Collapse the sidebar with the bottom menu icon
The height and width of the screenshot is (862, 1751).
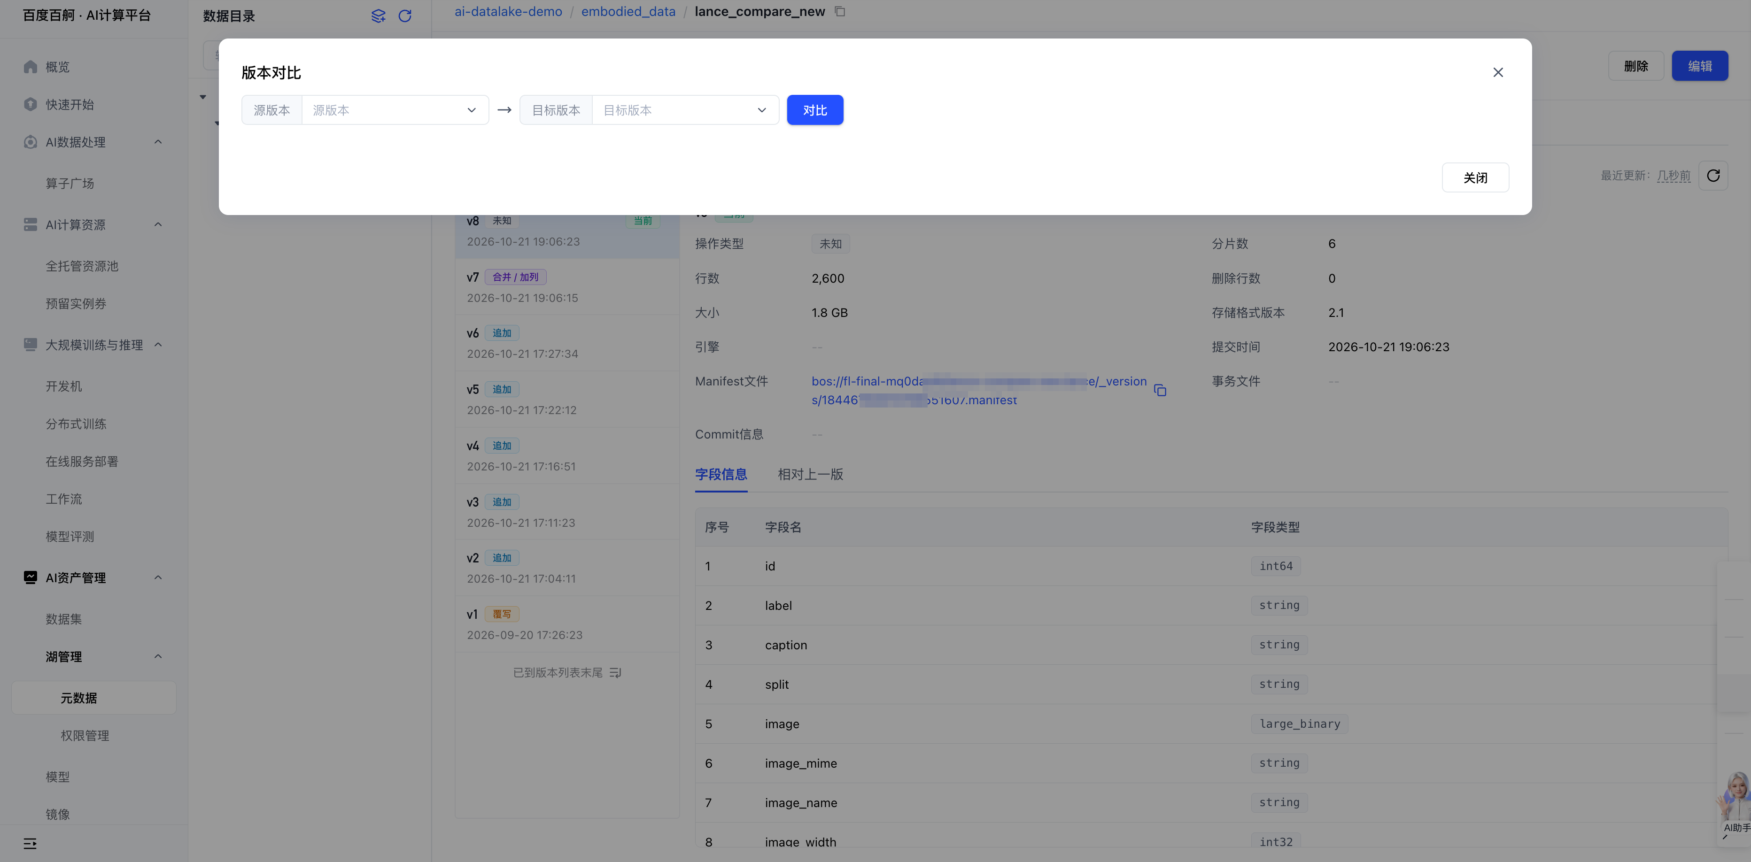30,844
